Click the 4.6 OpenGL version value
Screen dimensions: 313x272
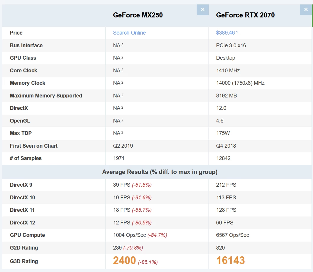point(220,121)
